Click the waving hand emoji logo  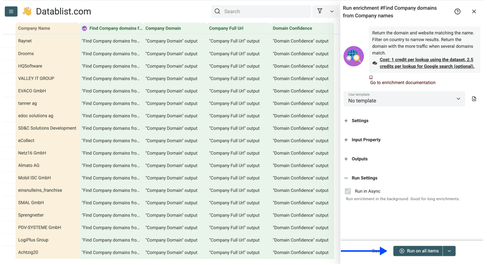pyautogui.click(x=27, y=11)
